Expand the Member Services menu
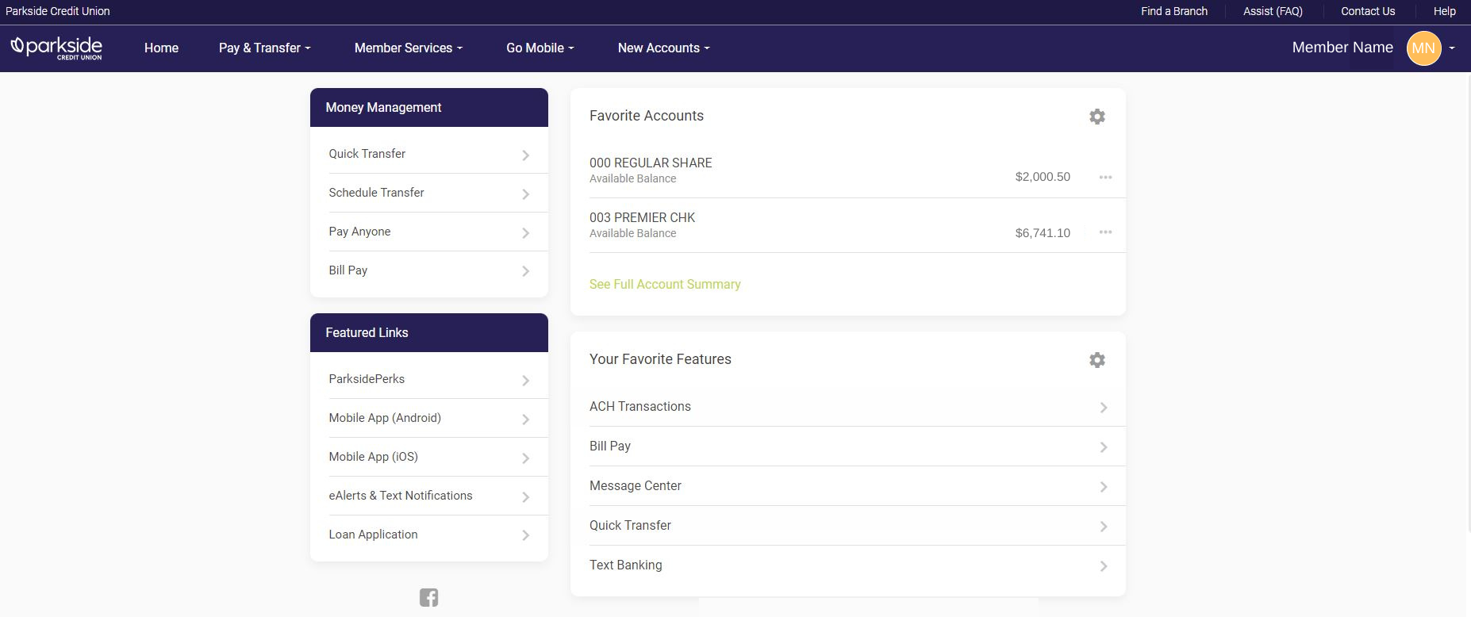1471x617 pixels. tap(408, 48)
